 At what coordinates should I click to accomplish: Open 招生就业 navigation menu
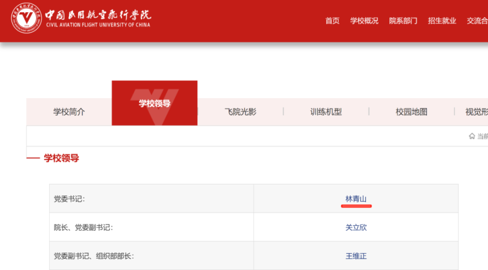[442, 21]
